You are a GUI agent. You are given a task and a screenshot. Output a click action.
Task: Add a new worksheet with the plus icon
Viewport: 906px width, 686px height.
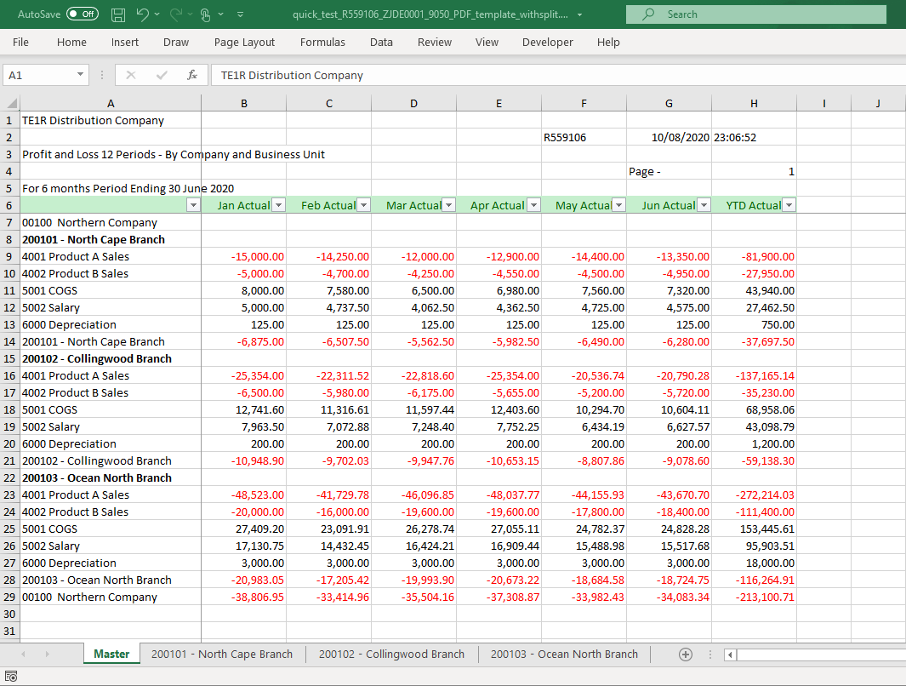coord(686,654)
